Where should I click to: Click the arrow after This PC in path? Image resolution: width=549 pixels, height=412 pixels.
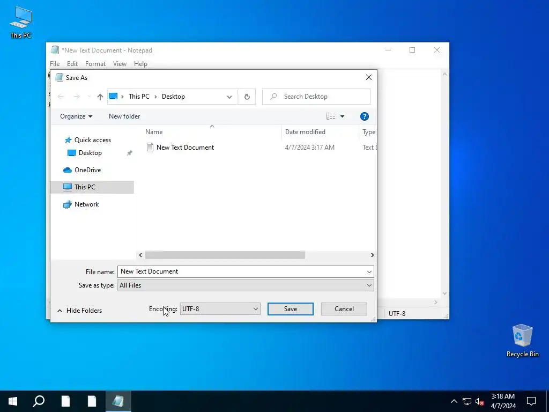click(x=155, y=97)
